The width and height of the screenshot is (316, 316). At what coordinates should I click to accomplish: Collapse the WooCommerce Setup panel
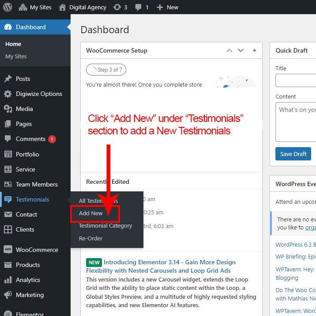click(254, 50)
